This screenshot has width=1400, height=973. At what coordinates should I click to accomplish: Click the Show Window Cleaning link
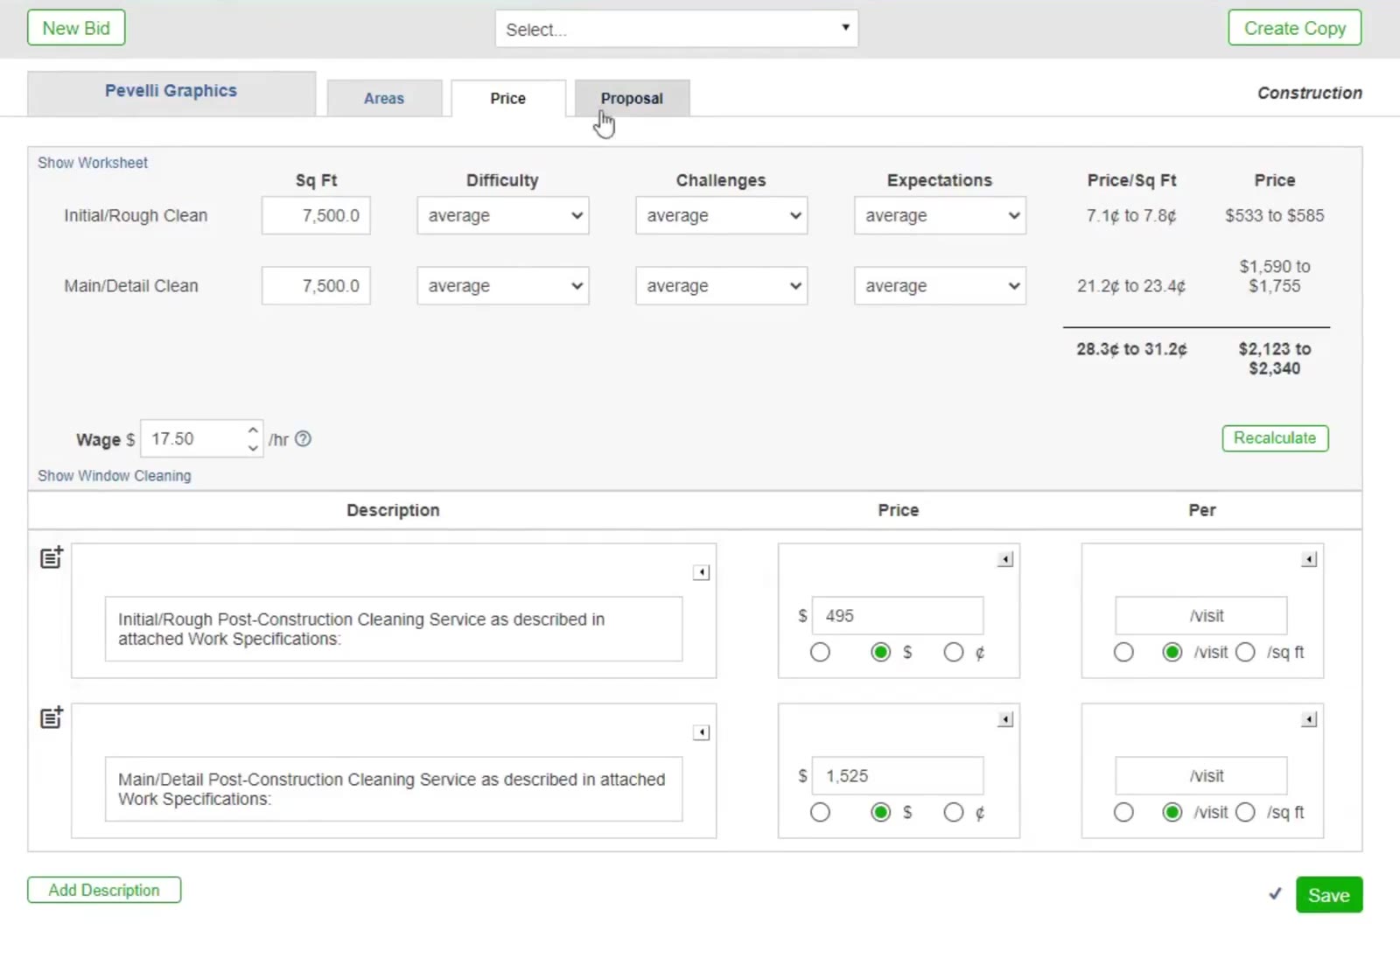click(x=115, y=476)
